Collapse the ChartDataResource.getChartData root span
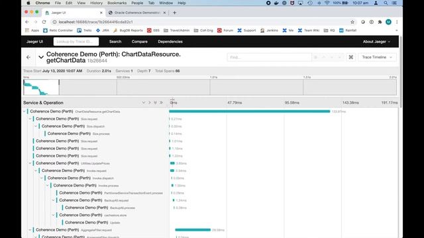The image size is (424, 238). click(25, 112)
